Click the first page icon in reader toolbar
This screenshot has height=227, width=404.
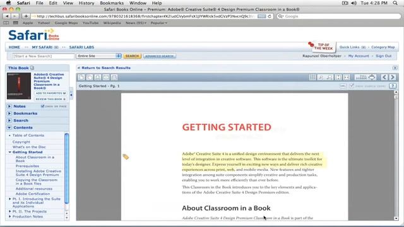pyautogui.click(x=81, y=77)
